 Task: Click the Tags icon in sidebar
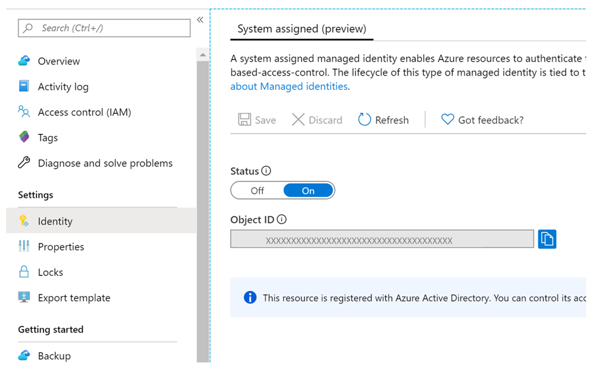[x=24, y=137]
